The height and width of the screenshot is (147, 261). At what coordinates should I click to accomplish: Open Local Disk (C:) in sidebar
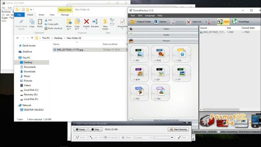(x=31, y=90)
